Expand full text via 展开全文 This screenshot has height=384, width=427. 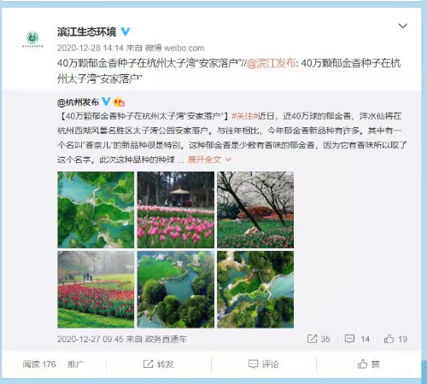[209, 160]
